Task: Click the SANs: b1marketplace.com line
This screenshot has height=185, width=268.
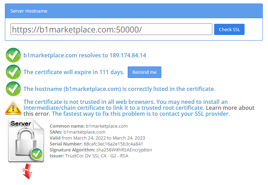Action: [77, 132]
